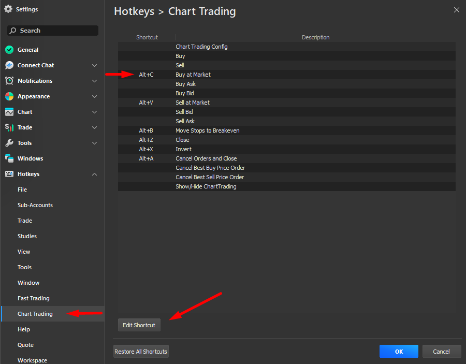Click the Connect Chat icon
The image size is (466, 364).
[9, 65]
